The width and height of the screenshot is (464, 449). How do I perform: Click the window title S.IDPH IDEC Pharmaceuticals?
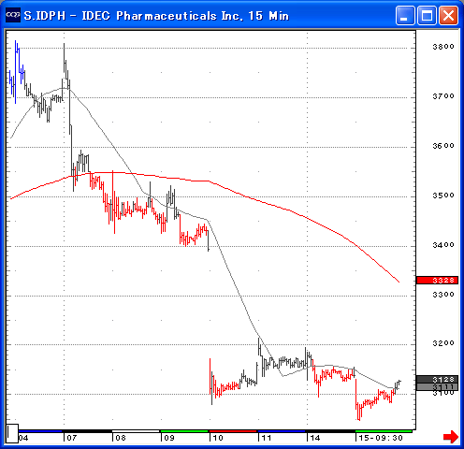pos(156,16)
